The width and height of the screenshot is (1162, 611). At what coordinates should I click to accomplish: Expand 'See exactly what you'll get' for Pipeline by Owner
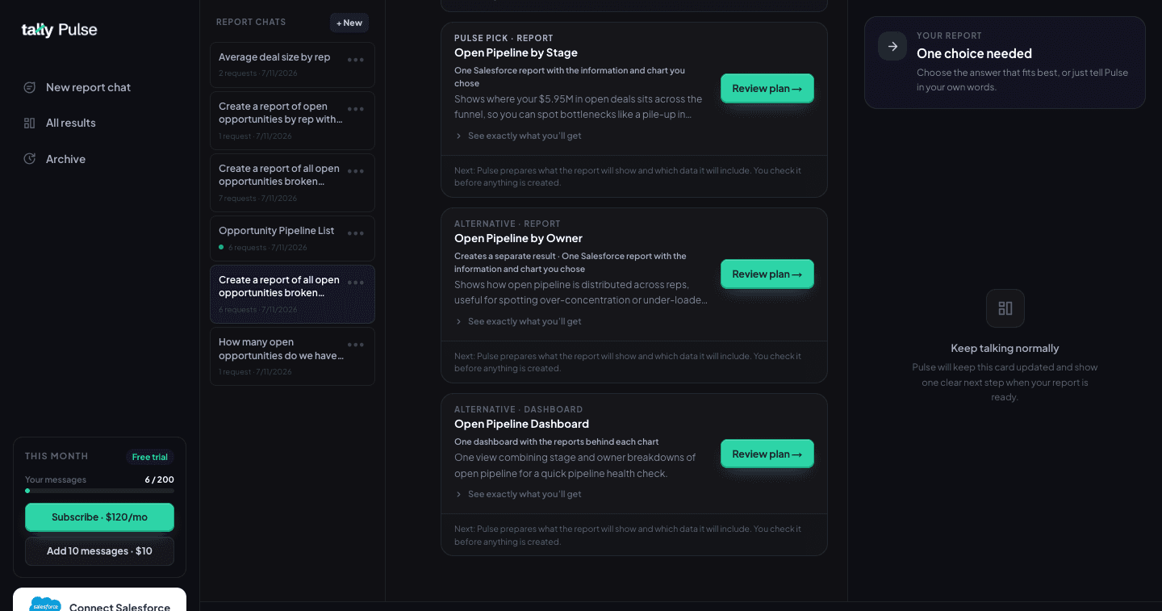(518, 321)
